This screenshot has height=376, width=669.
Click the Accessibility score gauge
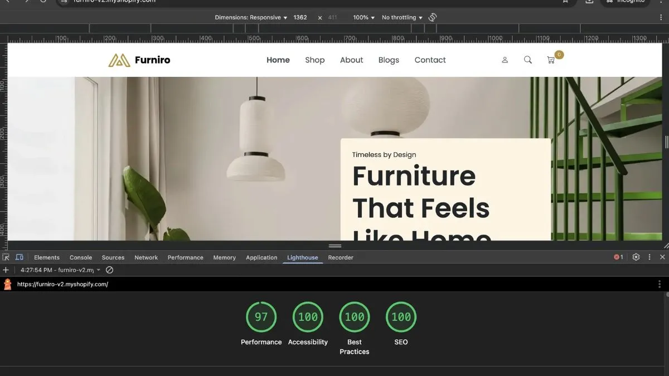(308, 317)
